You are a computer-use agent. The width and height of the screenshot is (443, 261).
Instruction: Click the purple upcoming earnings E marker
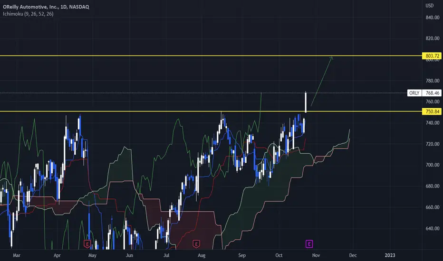click(x=309, y=244)
